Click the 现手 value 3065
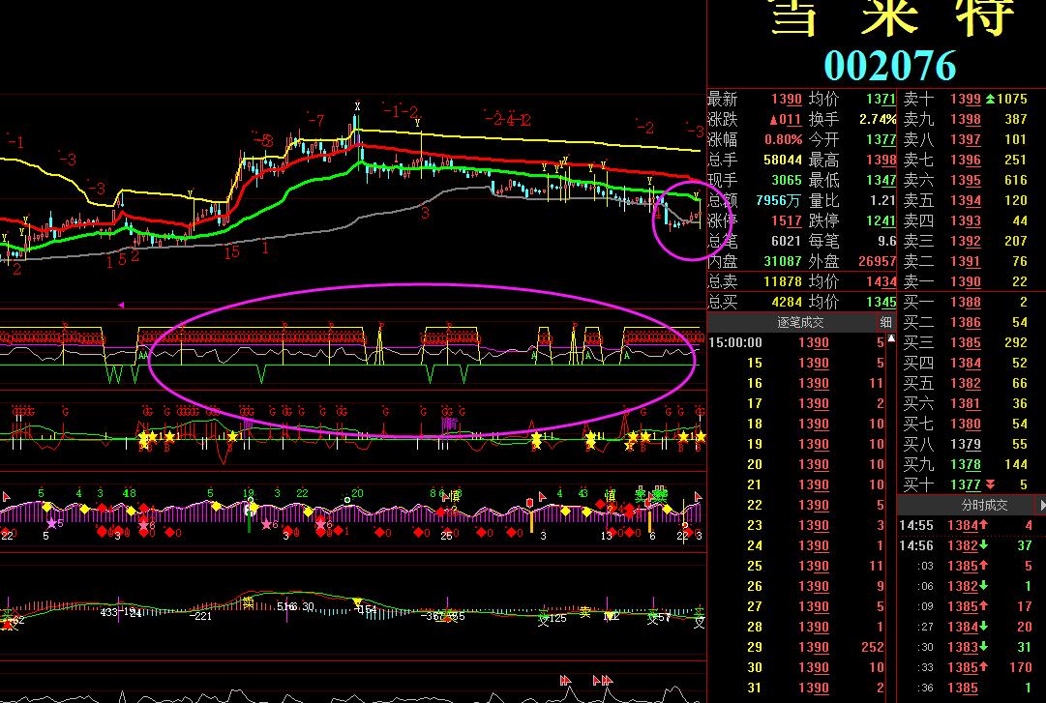 tap(787, 180)
